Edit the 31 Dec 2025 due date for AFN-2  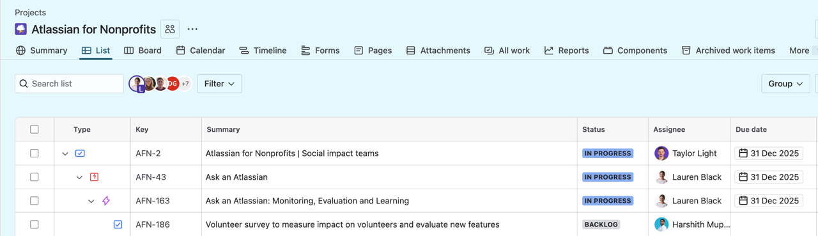click(x=769, y=153)
